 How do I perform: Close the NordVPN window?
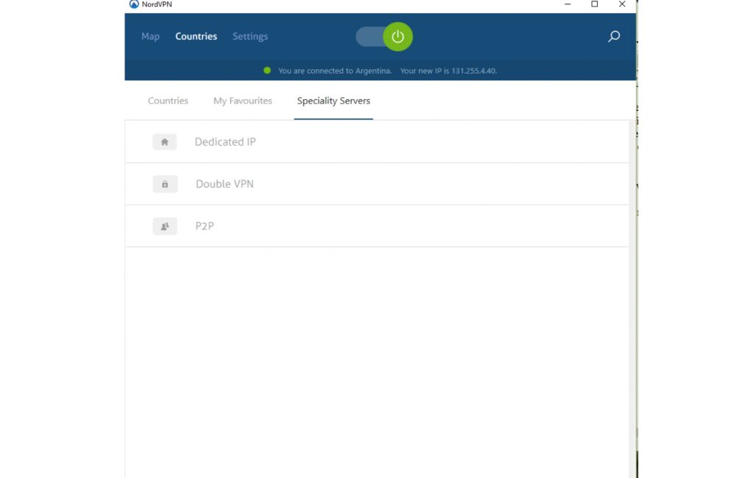click(622, 4)
